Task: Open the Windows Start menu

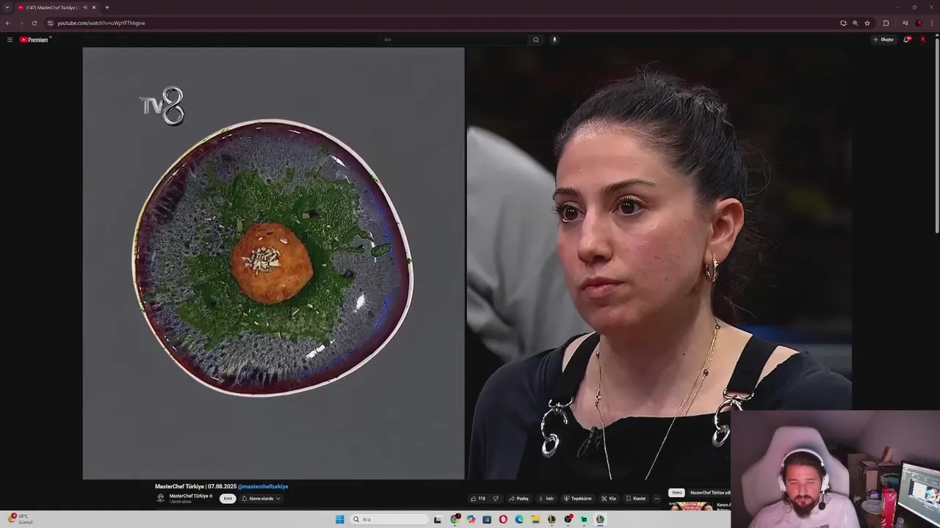Action: click(x=339, y=519)
